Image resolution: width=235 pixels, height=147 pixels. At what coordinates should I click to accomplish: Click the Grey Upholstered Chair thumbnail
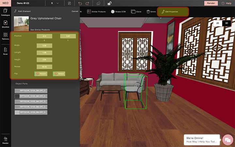coord(21,24)
